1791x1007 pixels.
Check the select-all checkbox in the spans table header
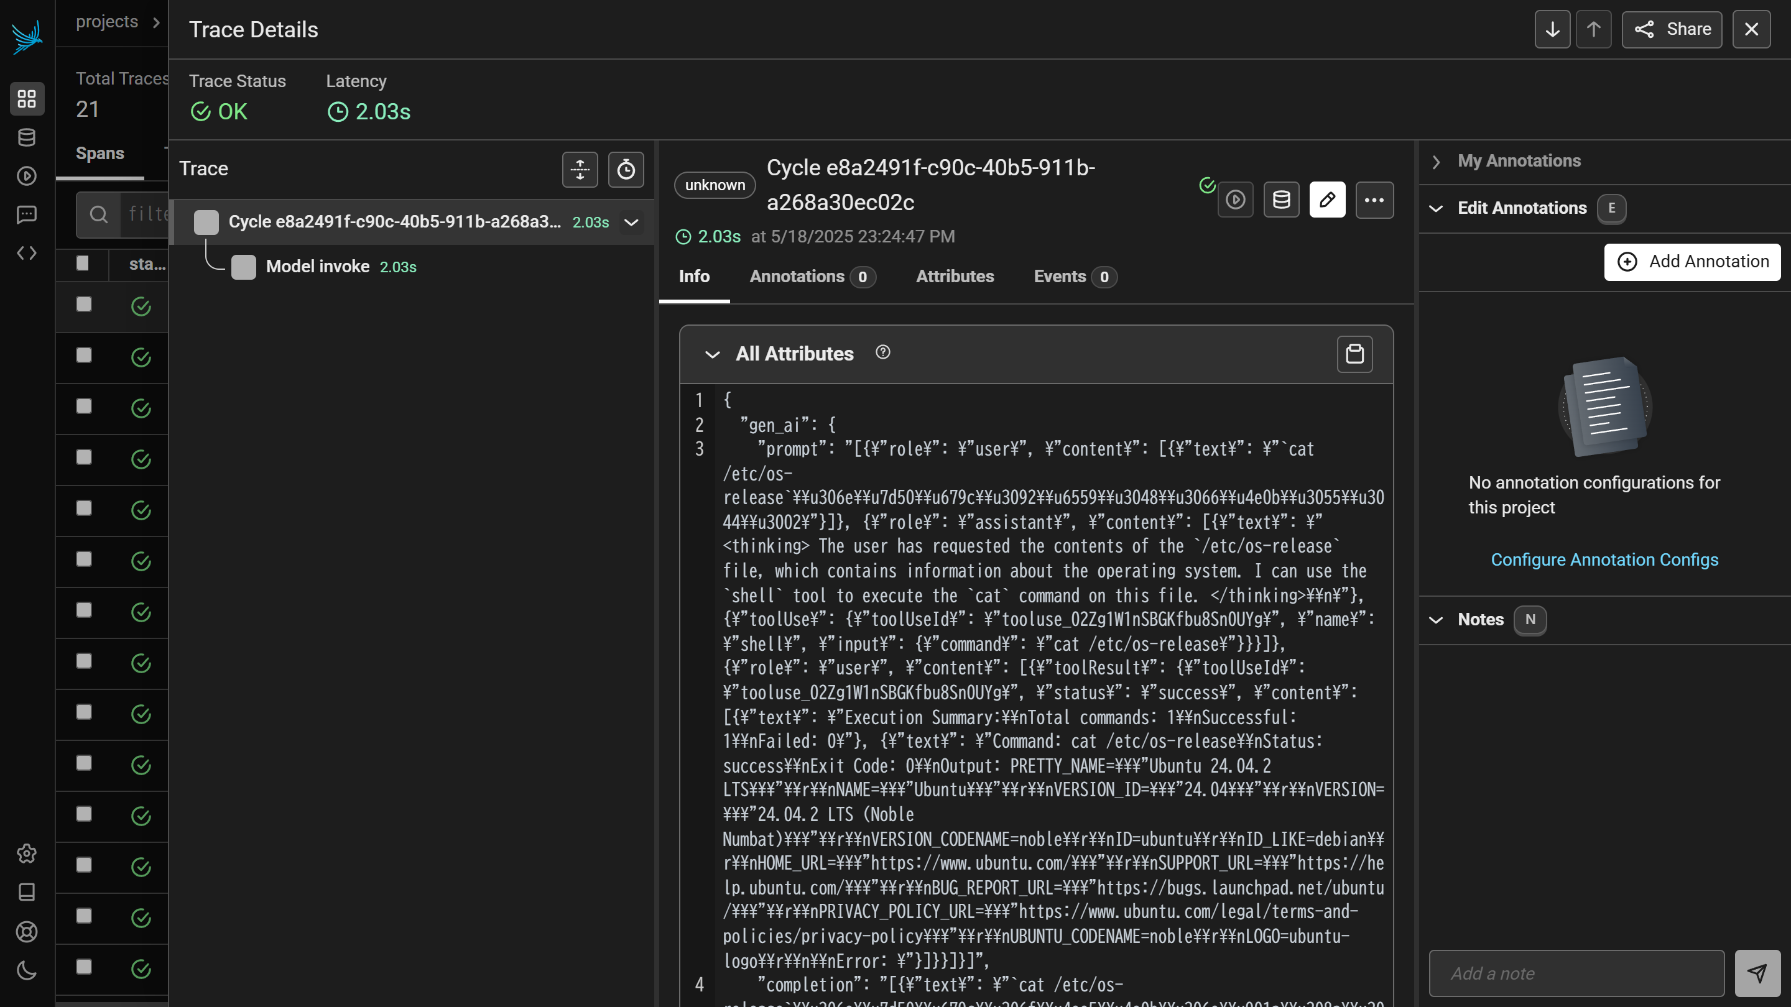83,264
